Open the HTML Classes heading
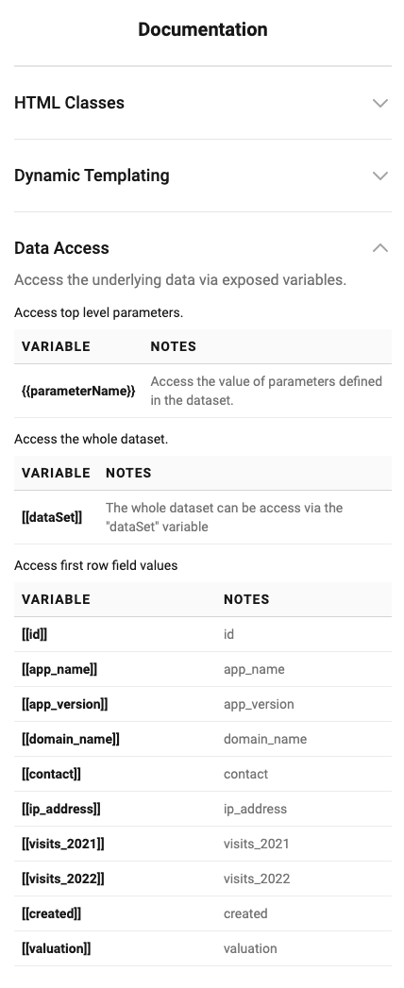The height and width of the screenshot is (988, 404). coord(69,103)
